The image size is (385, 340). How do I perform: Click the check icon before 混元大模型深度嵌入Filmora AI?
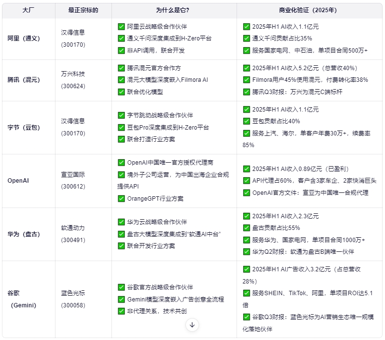coord(121,79)
